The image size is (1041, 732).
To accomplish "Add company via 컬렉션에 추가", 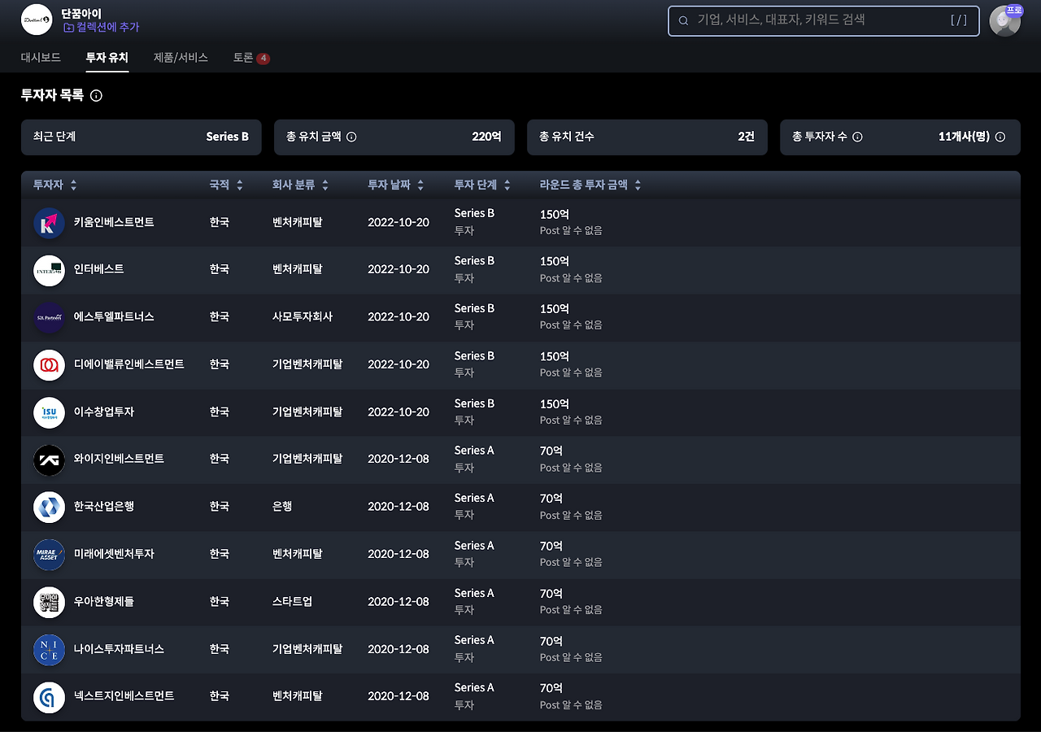I will (x=101, y=28).
